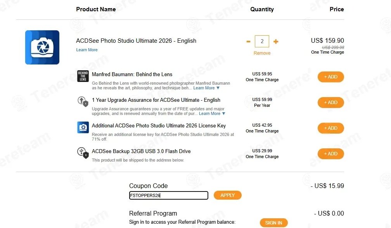The height and width of the screenshot is (228, 391).
Task: Click the Behind the Lens product thumbnail
Action: click(x=83, y=76)
